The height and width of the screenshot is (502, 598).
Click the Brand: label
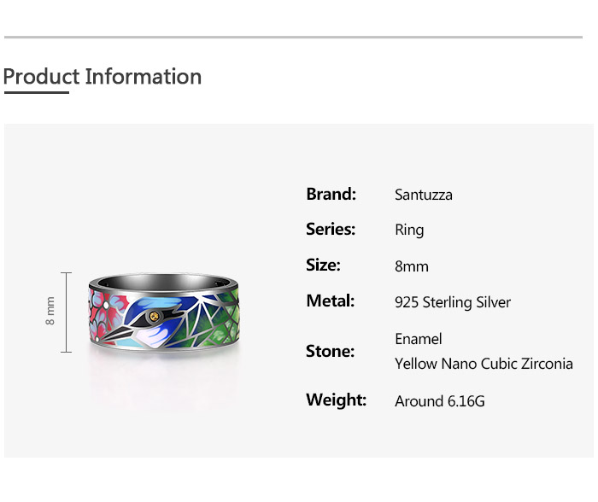331,194
